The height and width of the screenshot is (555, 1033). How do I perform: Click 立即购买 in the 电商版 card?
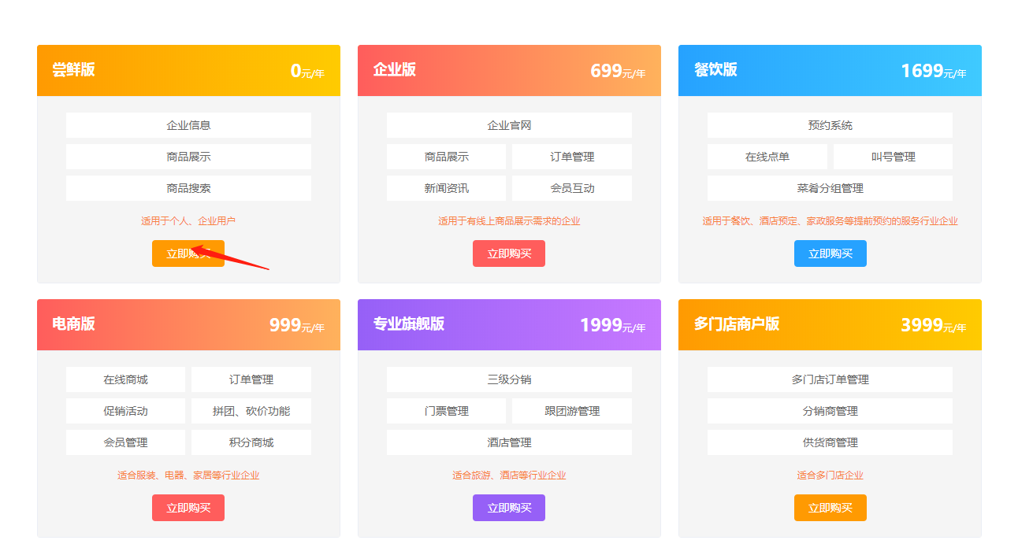tap(188, 508)
